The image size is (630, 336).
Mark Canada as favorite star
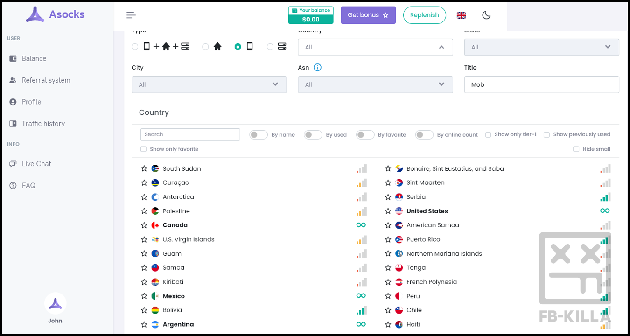[144, 225]
